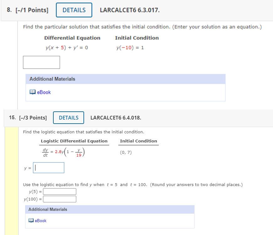Select the y(5) answer box

(60, 191)
